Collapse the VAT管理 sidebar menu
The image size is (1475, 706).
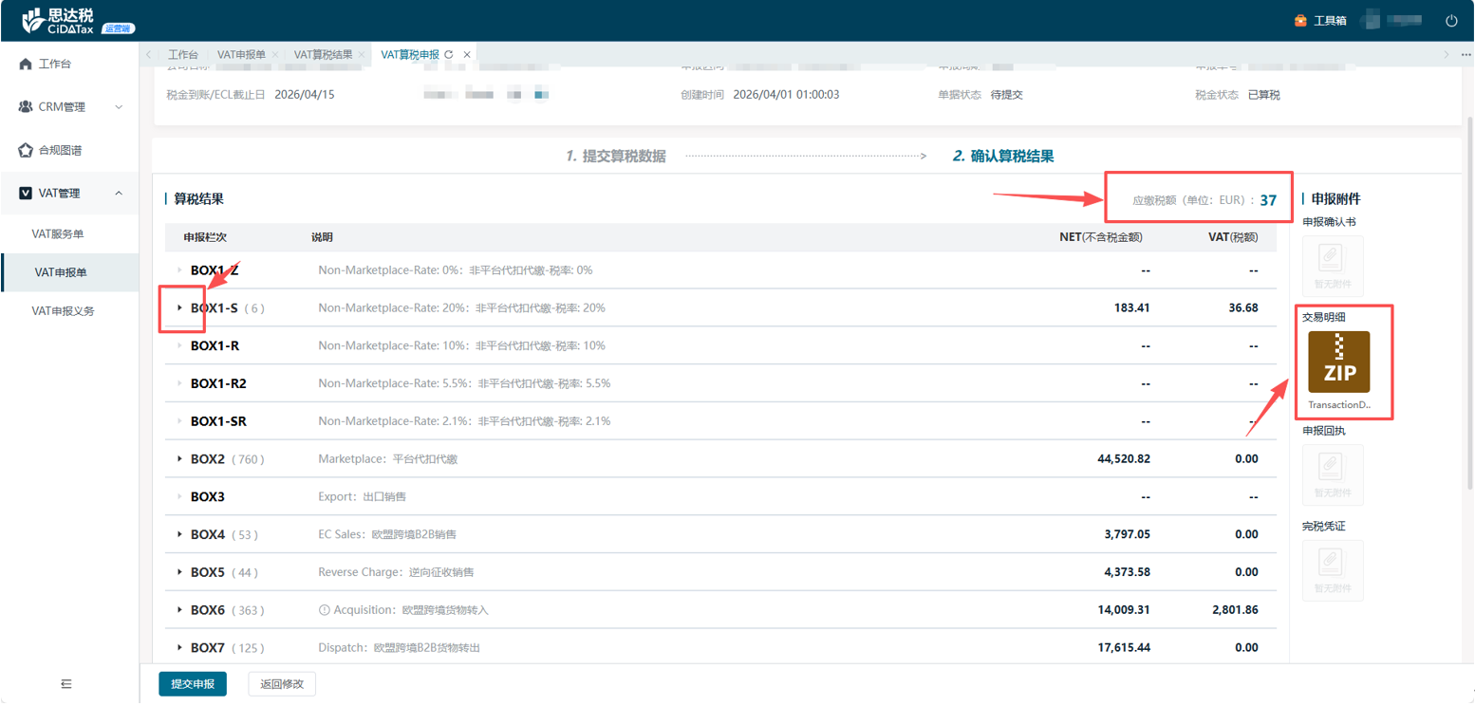point(119,194)
